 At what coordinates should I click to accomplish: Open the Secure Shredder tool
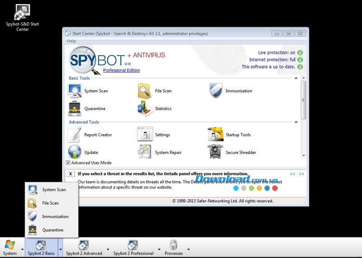(x=216, y=153)
